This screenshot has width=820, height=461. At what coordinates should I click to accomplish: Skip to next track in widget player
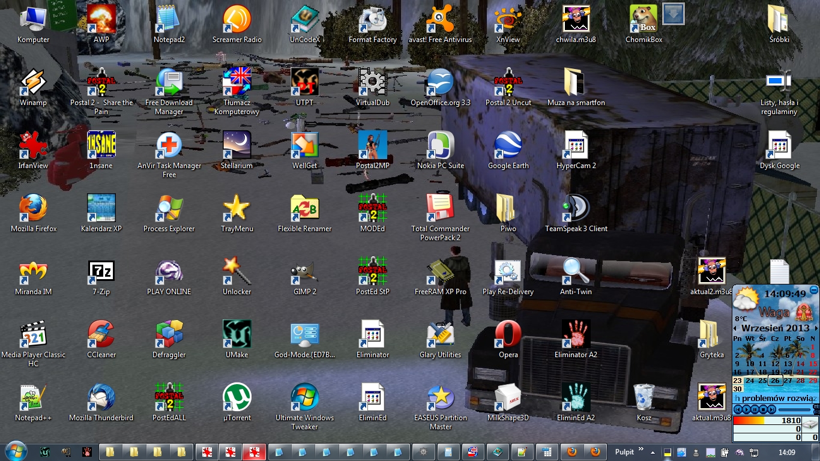(x=771, y=409)
